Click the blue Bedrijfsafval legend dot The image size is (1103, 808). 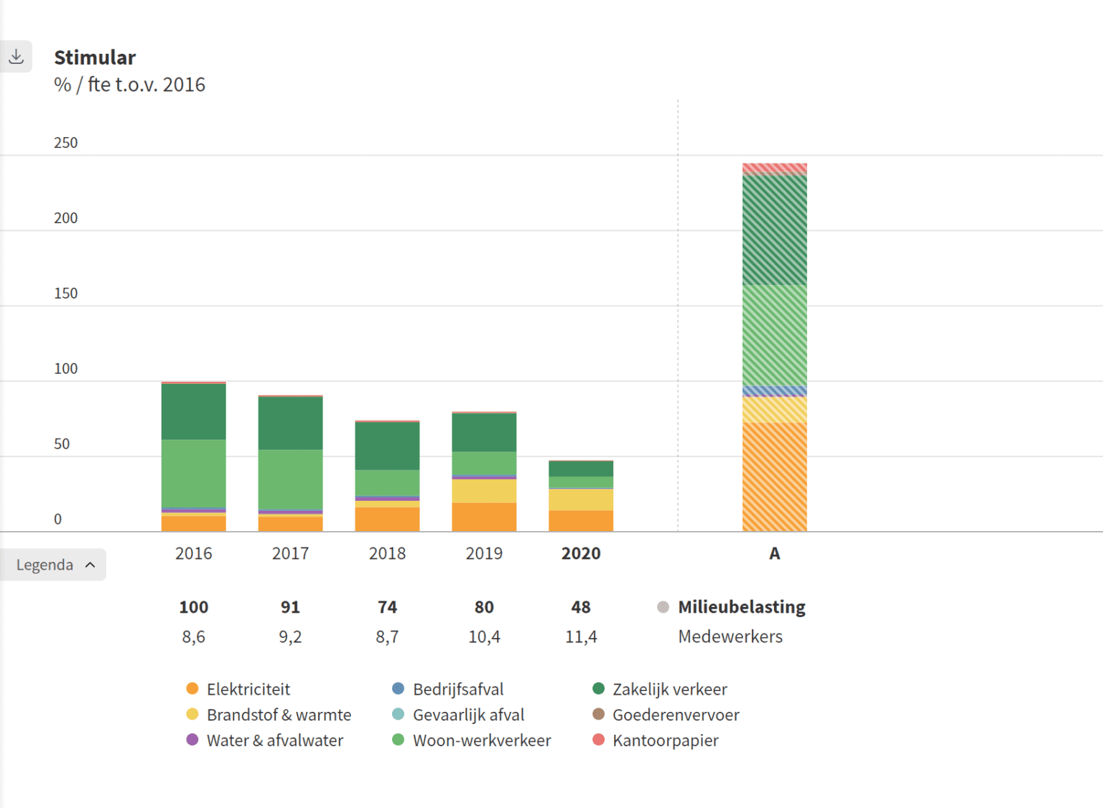[x=397, y=688]
